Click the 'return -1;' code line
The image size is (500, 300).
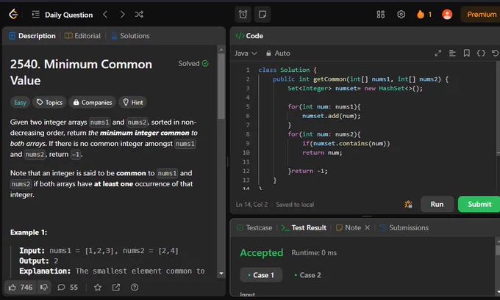(x=310, y=171)
